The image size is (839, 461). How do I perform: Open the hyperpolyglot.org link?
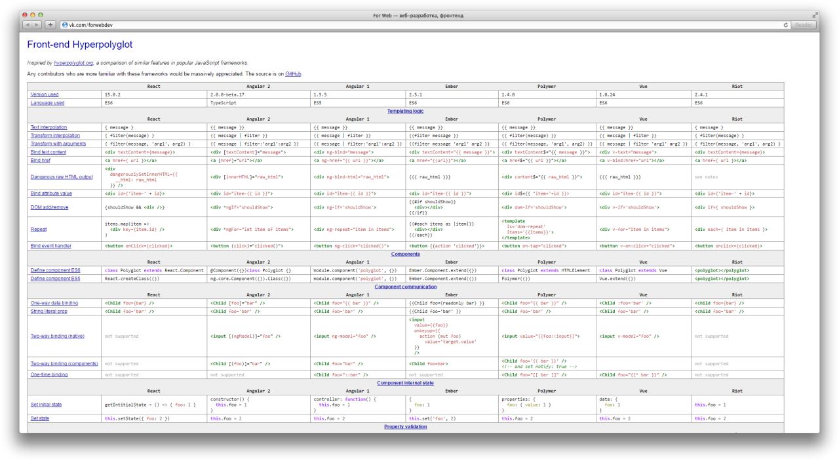coord(73,62)
